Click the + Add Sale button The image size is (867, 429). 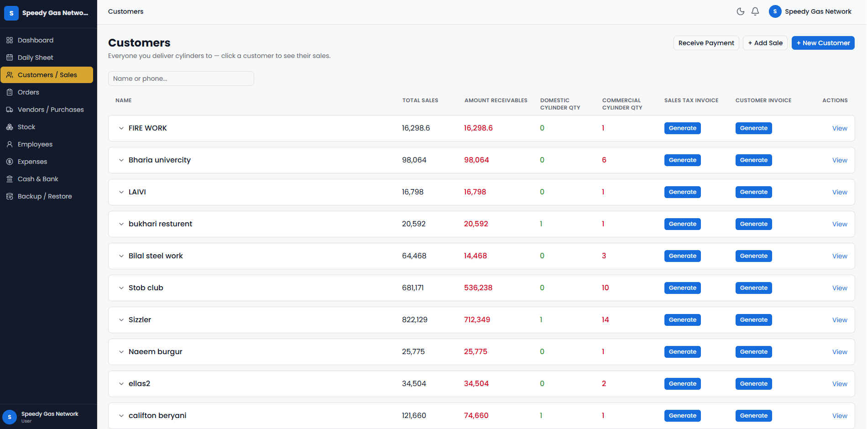pos(765,43)
